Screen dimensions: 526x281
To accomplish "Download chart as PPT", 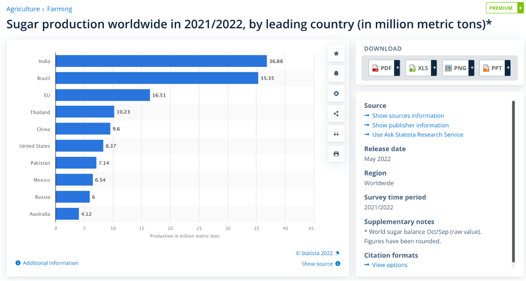I will click(495, 68).
